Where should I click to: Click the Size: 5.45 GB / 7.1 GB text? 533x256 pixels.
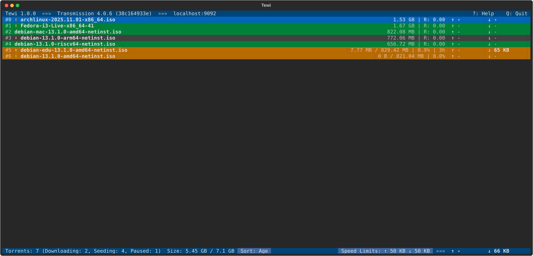[201, 251]
